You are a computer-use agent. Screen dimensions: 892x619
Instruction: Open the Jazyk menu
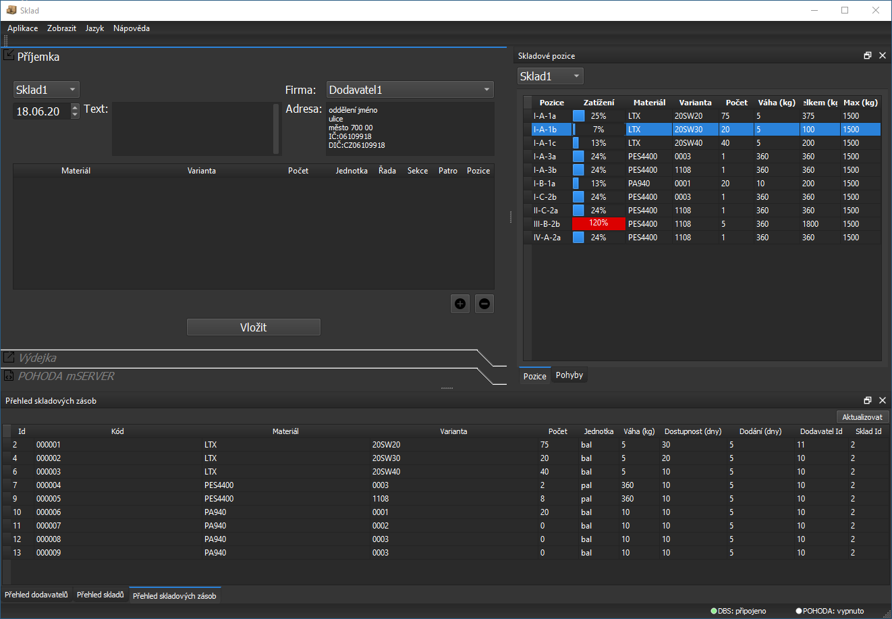coord(94,28)
